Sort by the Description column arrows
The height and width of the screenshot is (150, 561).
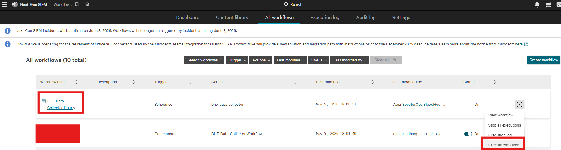point(133,82)
